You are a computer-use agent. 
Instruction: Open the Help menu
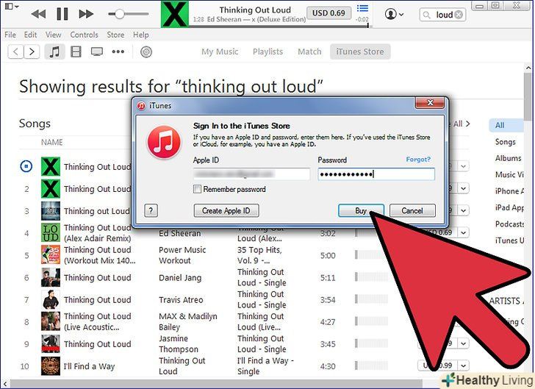(141, 35)
